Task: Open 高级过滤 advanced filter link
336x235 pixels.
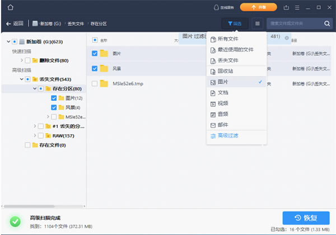Action: 227,135
